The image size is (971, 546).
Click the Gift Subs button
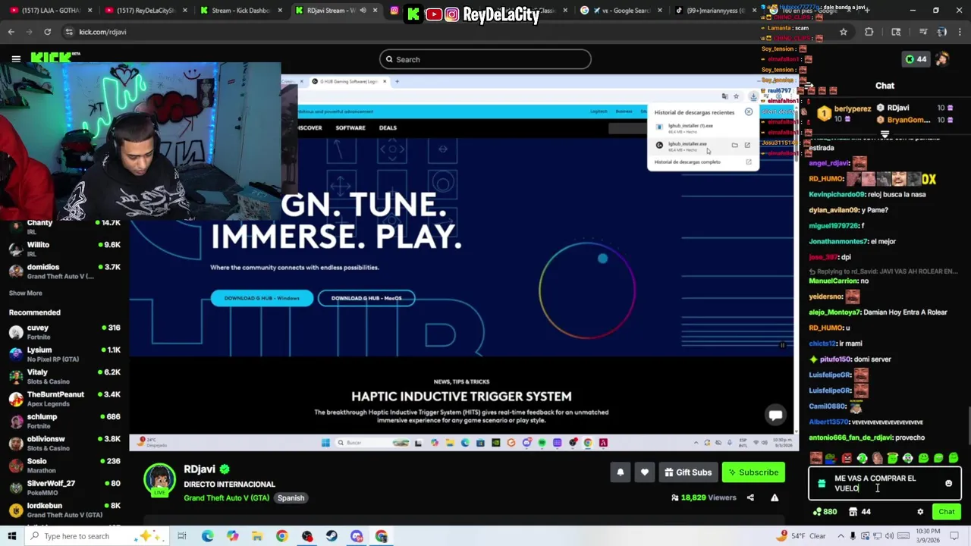point(687,472)
